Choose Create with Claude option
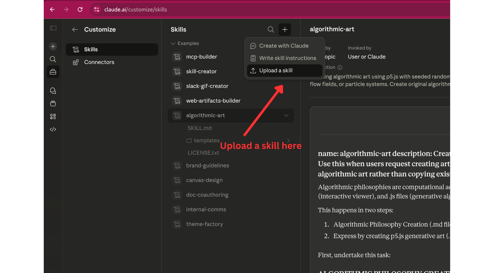Screen dimensions: 486x273 click(284, 46)
